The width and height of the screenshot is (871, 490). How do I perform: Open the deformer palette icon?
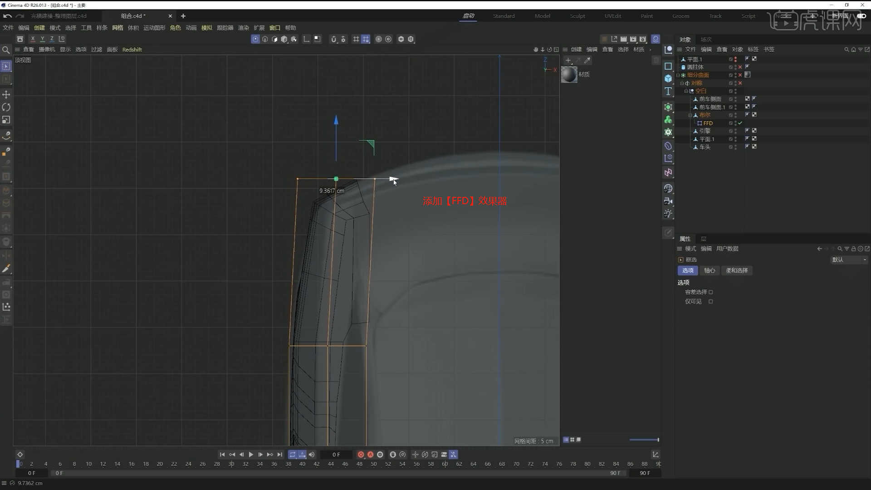tap(668, 146)
